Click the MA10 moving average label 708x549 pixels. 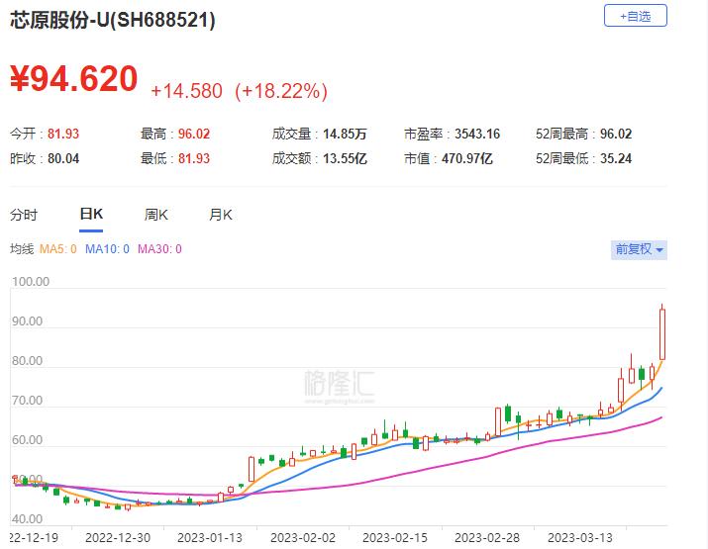[107, 249]
